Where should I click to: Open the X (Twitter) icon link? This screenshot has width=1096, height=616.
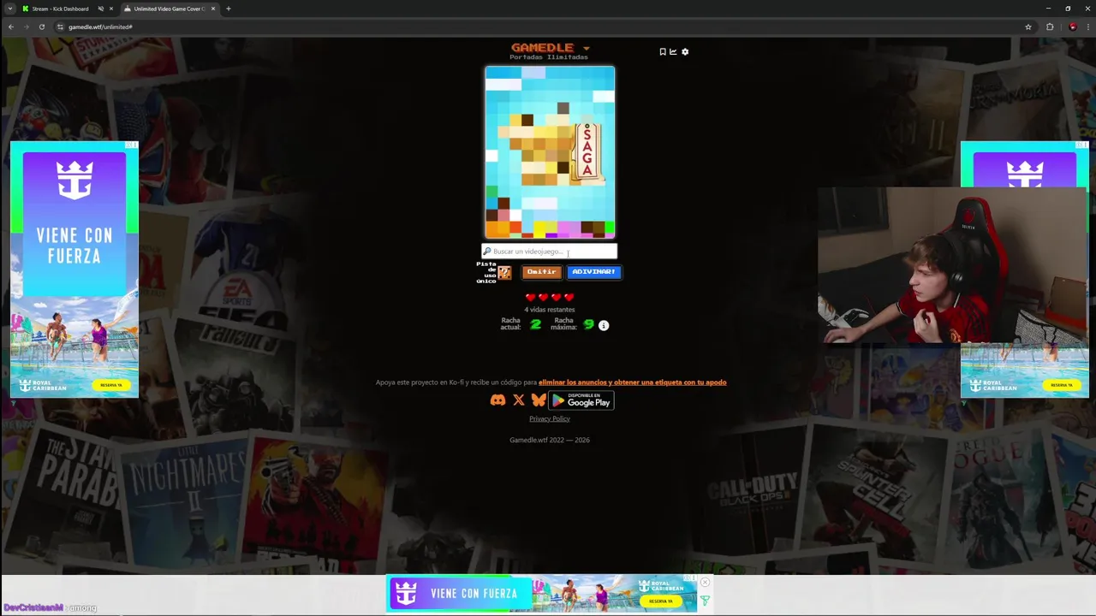coord(519,400)
